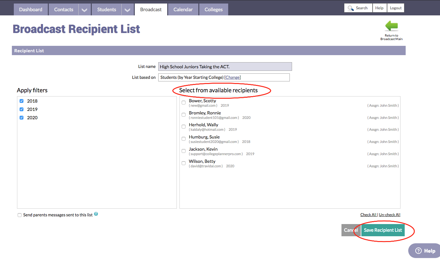Tick the Jackson, Kevin checkbox
Viewport: 440px width, 259px height.
pos(184,151)
